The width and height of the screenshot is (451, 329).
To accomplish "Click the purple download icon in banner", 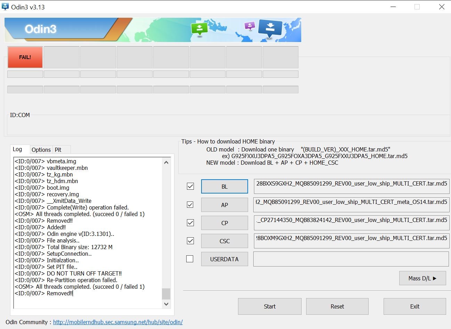I will point(249,26).
